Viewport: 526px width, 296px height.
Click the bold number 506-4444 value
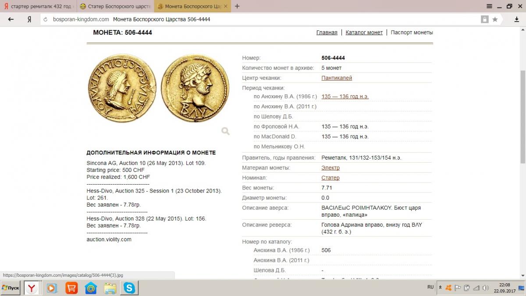tap(333, 58)
